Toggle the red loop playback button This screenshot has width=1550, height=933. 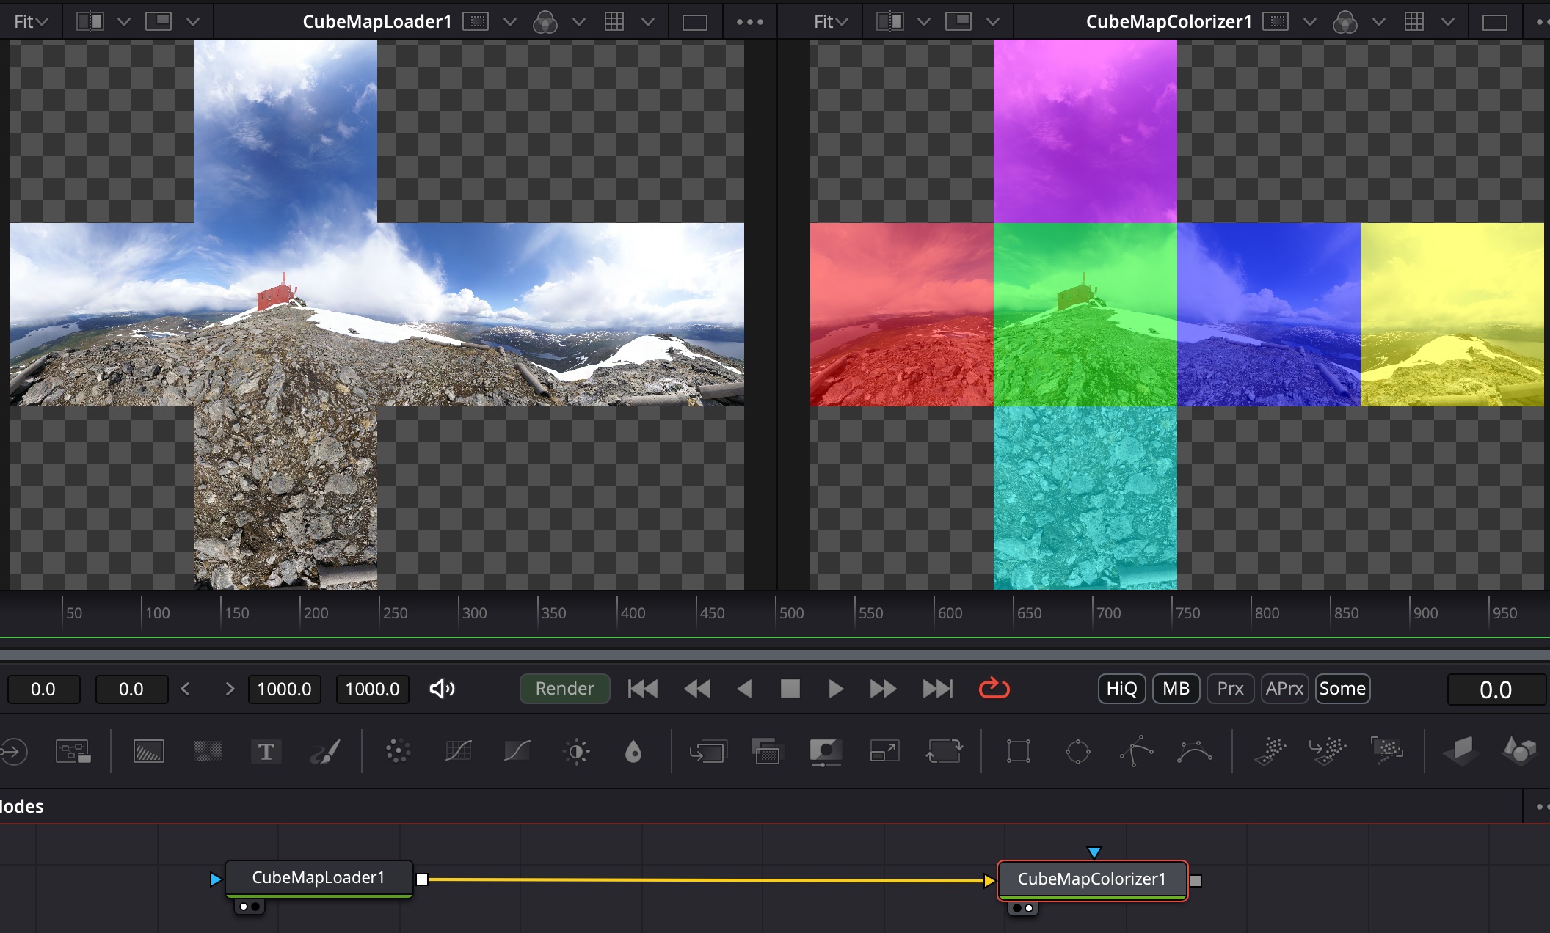click(x=994, y=688)
